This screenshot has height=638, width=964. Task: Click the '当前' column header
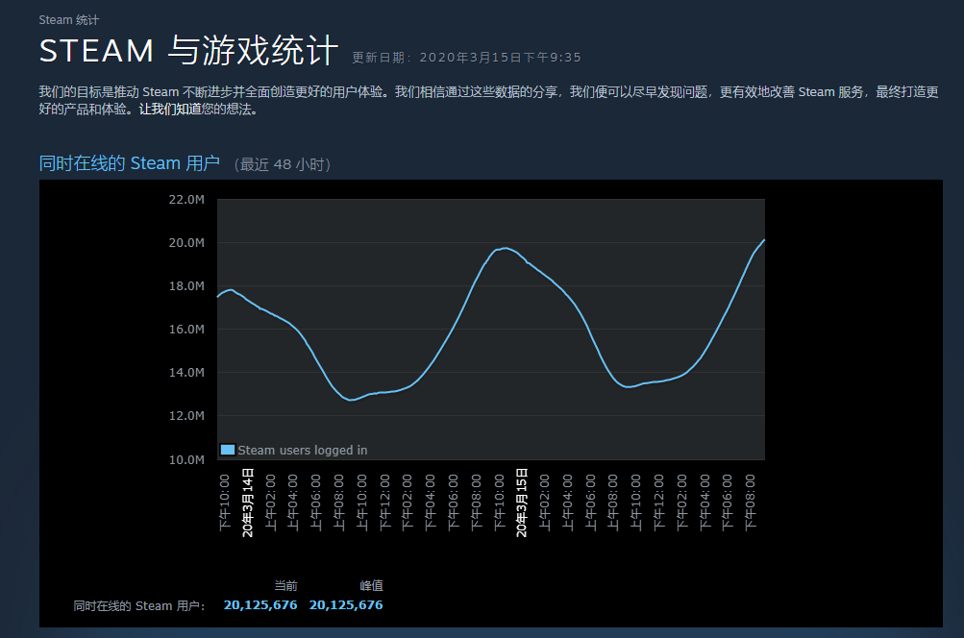pos(285,586)
